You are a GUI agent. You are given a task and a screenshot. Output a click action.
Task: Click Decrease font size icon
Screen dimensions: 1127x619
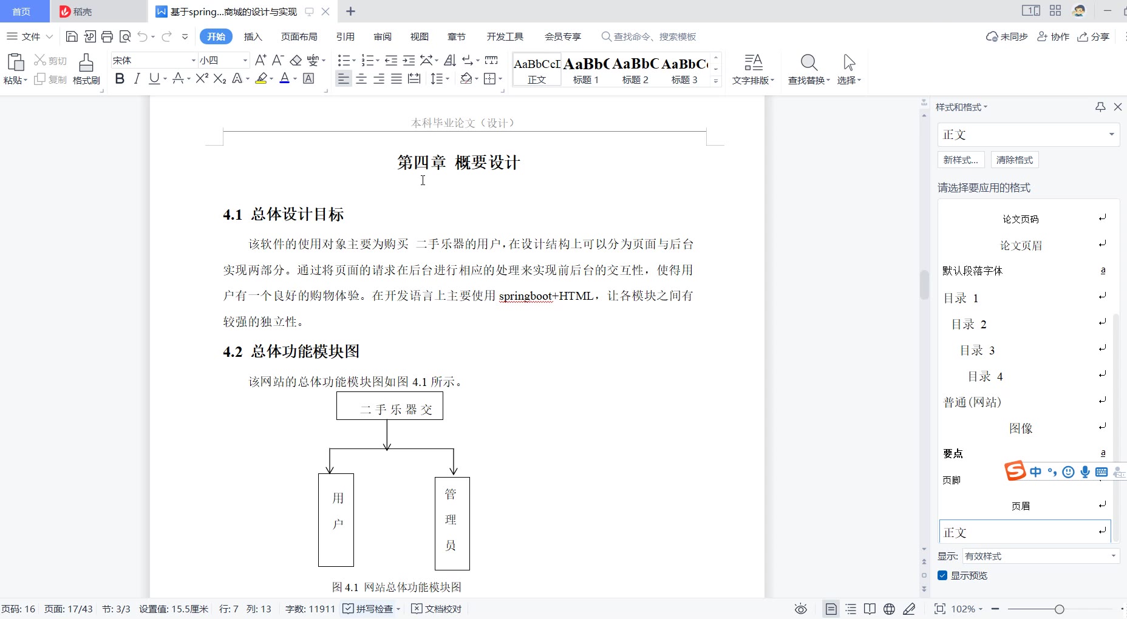(278, 60)
